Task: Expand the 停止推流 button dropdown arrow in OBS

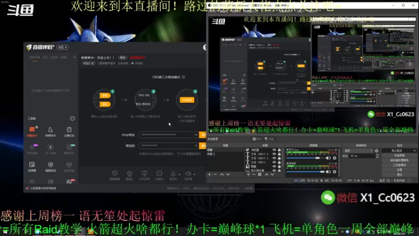Action: coord(414,151)
